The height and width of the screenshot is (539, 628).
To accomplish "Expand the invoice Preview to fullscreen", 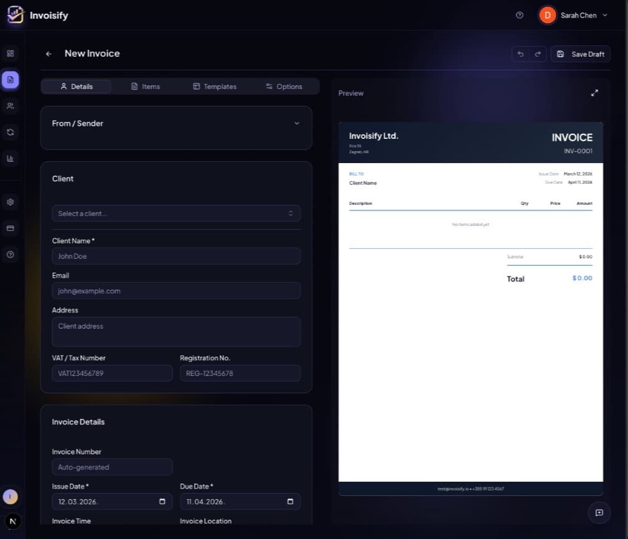I will 594,92.
